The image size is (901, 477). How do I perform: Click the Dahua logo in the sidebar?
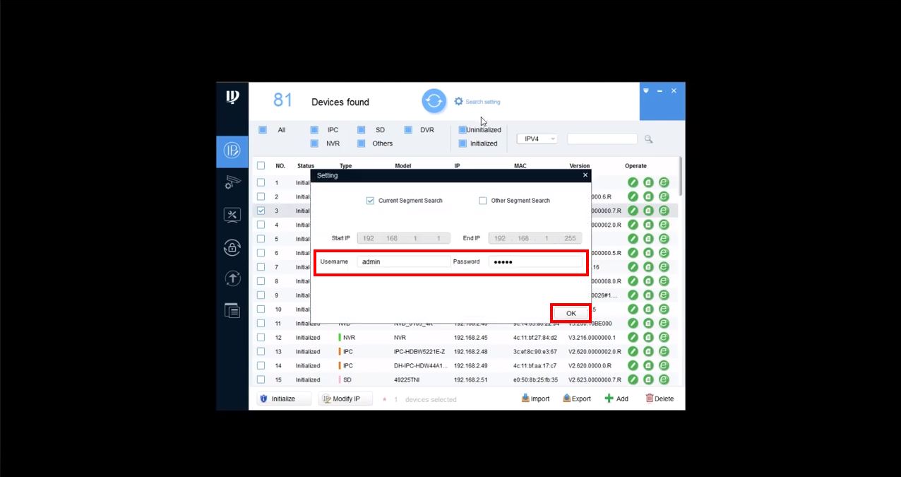point(232,98)
